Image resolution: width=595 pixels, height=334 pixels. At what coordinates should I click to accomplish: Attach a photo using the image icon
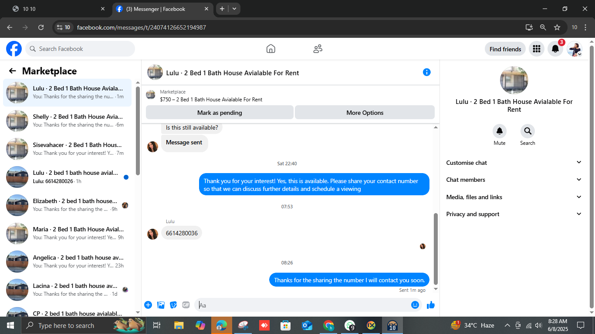[161, 305]
